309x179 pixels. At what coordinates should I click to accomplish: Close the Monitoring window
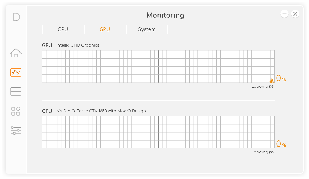click(x=295, y=14)
